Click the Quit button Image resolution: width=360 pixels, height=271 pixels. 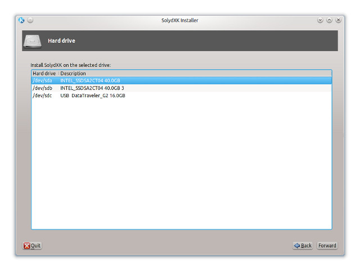[x=32, y=246]
